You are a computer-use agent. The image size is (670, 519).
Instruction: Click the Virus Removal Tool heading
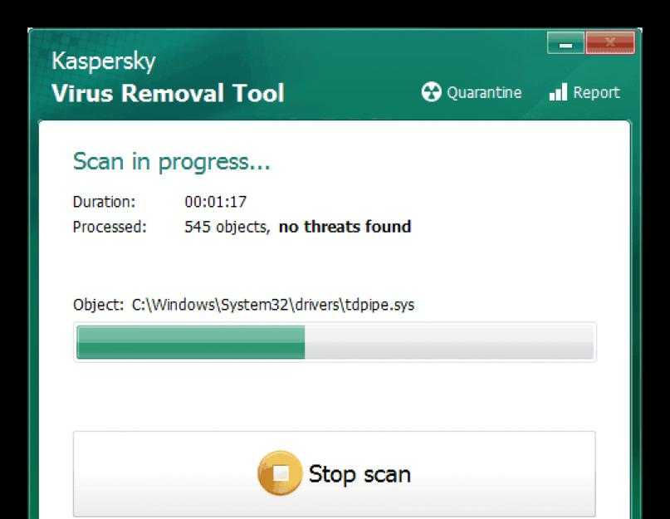[x=168, y=93]
